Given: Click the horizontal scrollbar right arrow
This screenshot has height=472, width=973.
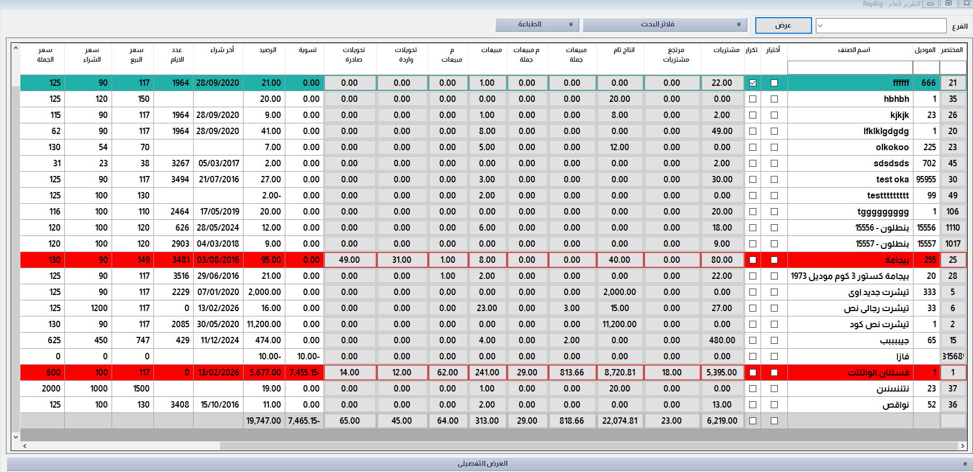Looking at the screenshot, I should (963, 446).
